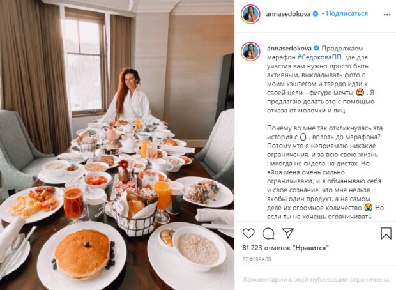Open annasedokova profile from header username
The height and width of the screenshot is (290, 396).
288,14
